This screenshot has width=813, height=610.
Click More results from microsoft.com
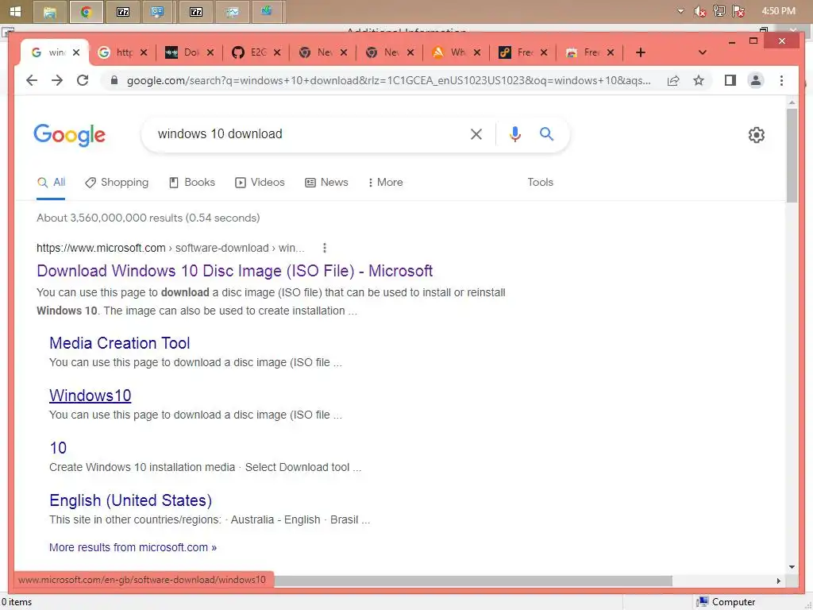pyautogui.click(x=133, y=547)
